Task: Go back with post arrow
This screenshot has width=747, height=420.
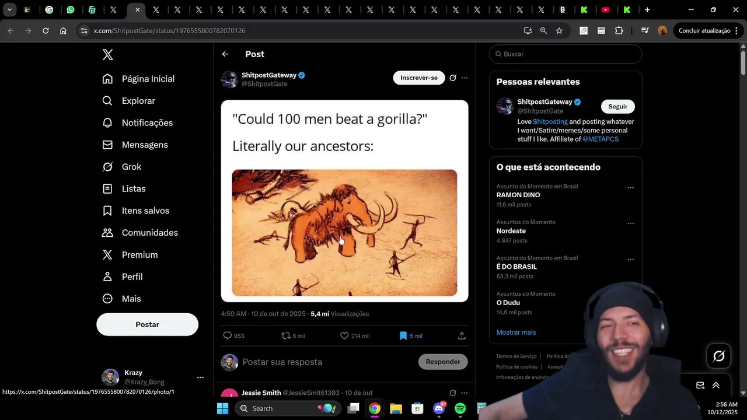Action: click(225, 54)
